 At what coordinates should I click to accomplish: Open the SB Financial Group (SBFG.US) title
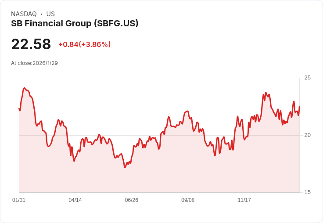point(75,23)
